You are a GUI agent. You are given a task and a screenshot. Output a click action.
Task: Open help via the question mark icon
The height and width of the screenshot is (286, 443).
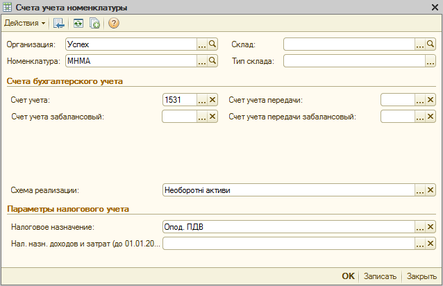114,24
